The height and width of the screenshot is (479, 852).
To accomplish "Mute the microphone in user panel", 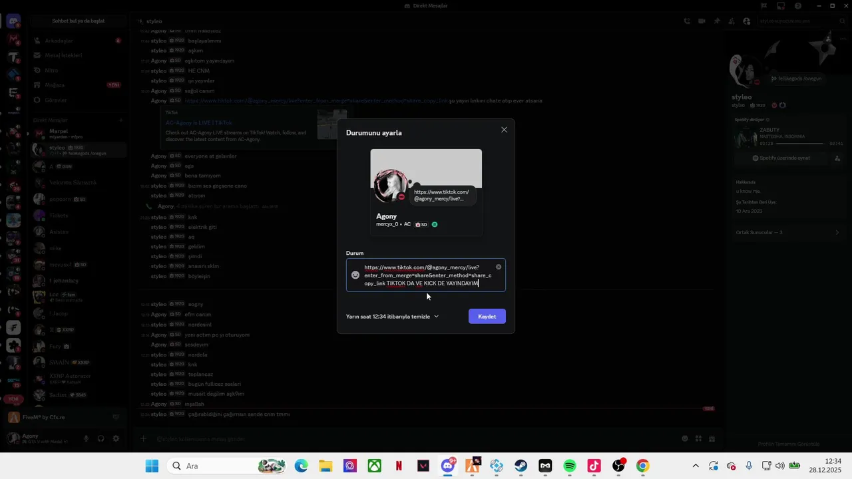I will [86, 438].
